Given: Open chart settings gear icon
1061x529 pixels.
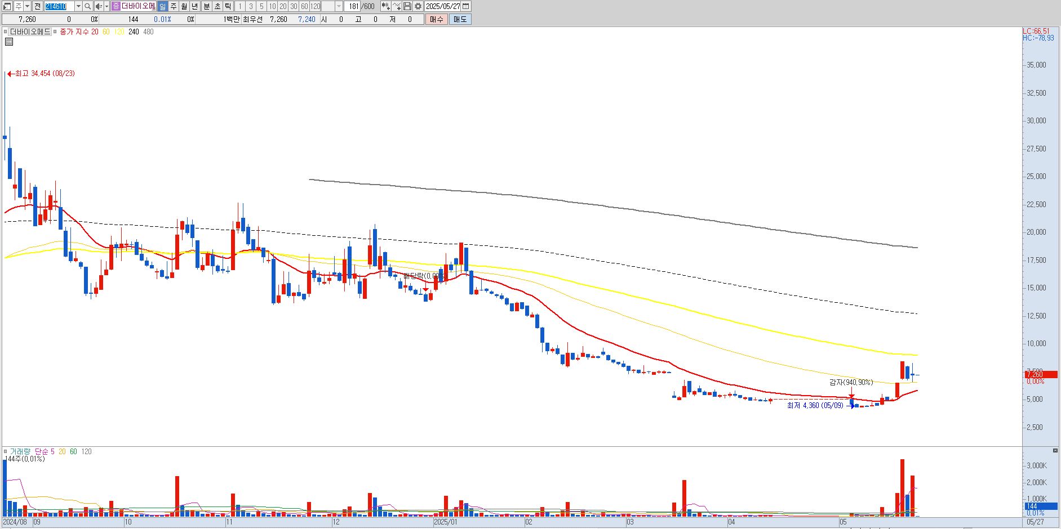Looking at the screenshot, I should [x=418, y=6].
